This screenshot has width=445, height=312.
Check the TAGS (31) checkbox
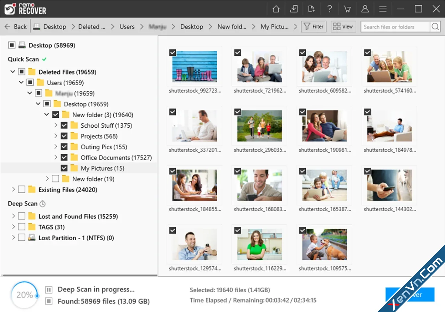pos(22,227)
